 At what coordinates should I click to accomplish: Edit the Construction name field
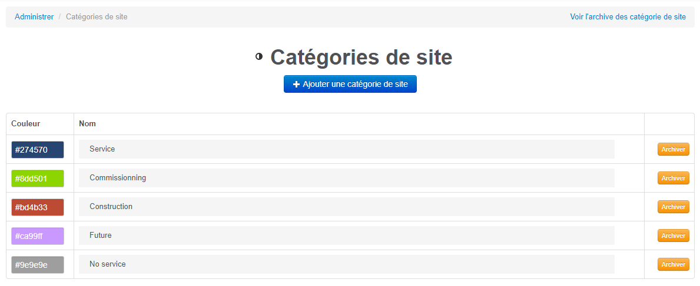click(x=346, y=207)
